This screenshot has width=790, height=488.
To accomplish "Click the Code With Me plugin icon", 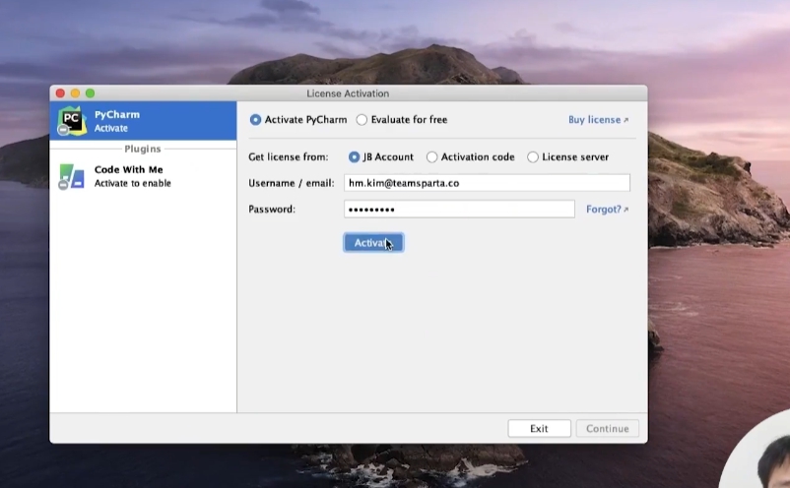I will tap(72, 176).
